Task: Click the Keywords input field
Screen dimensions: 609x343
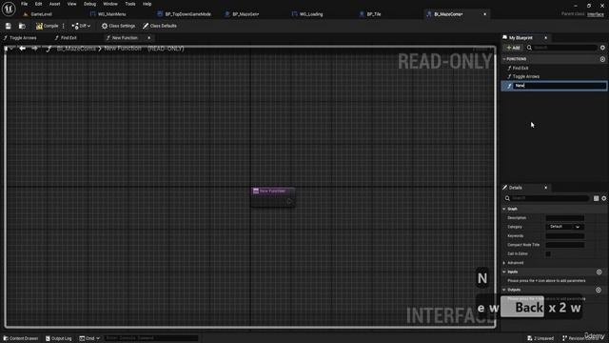Action: tap(564, 235)
